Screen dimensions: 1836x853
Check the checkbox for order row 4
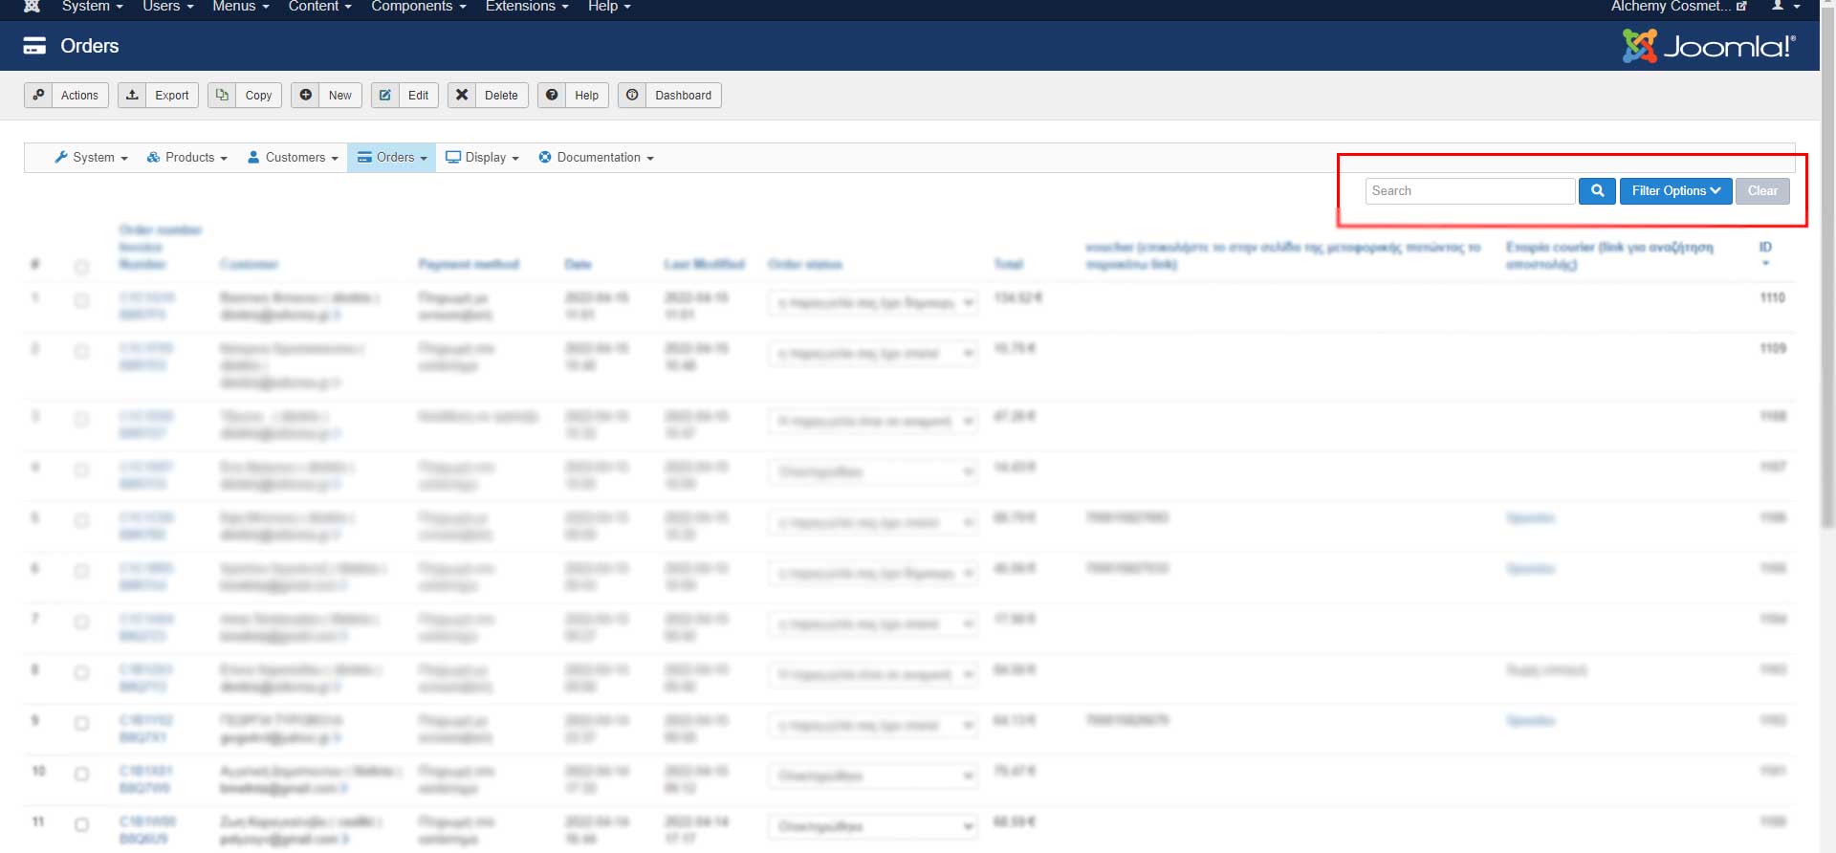81,470
